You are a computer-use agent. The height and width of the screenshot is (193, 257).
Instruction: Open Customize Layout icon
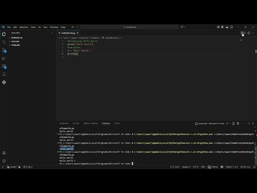[x=218, y=27]
